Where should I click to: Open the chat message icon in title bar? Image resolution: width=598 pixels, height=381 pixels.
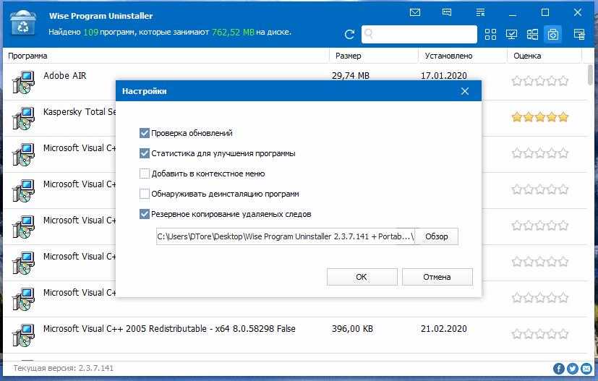point(447,12)
